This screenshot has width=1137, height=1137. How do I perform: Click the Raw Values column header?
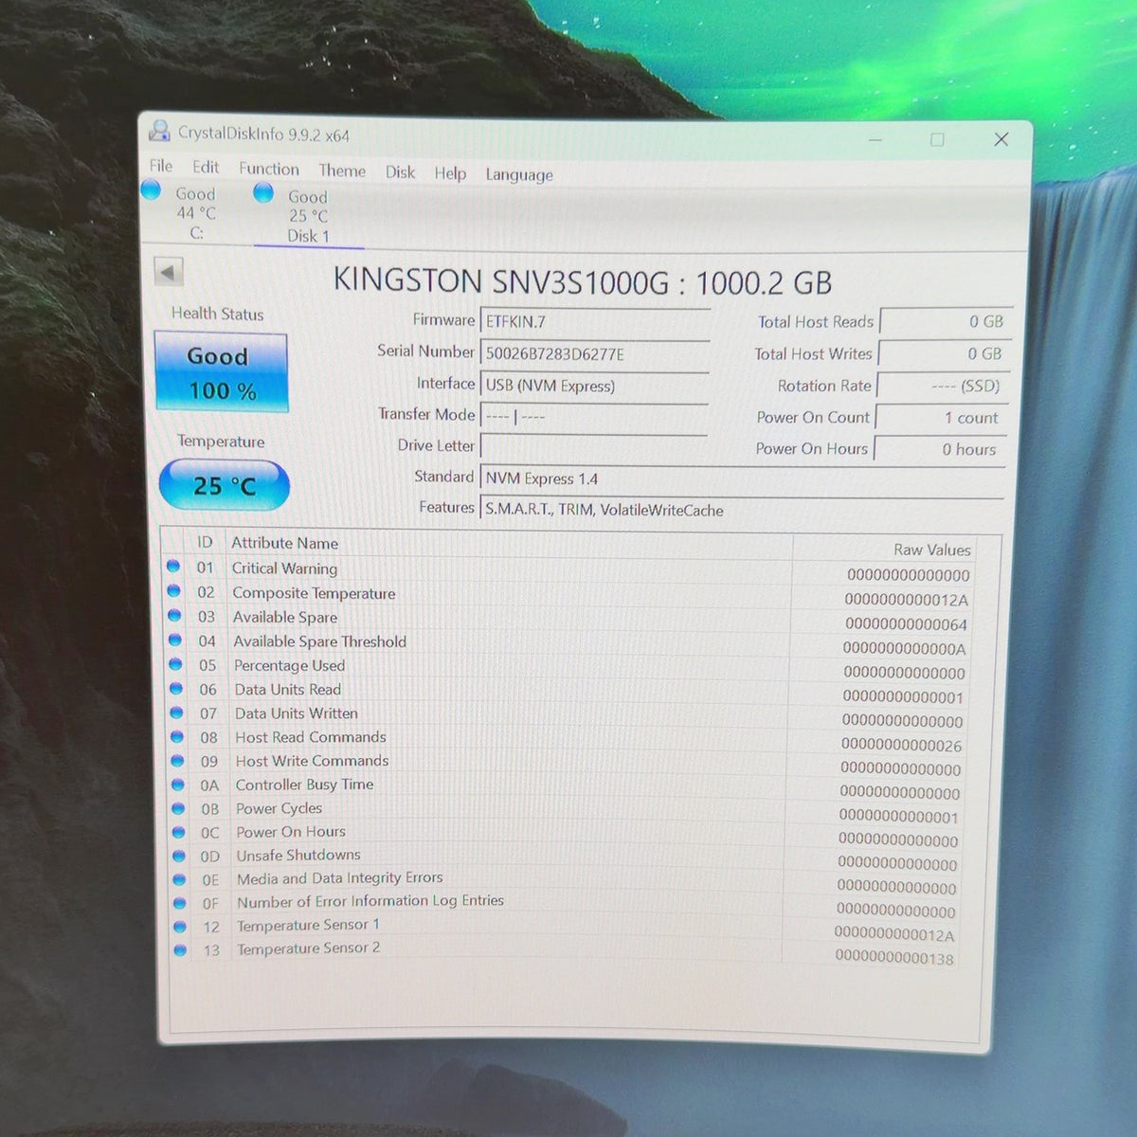coord(931,550)
